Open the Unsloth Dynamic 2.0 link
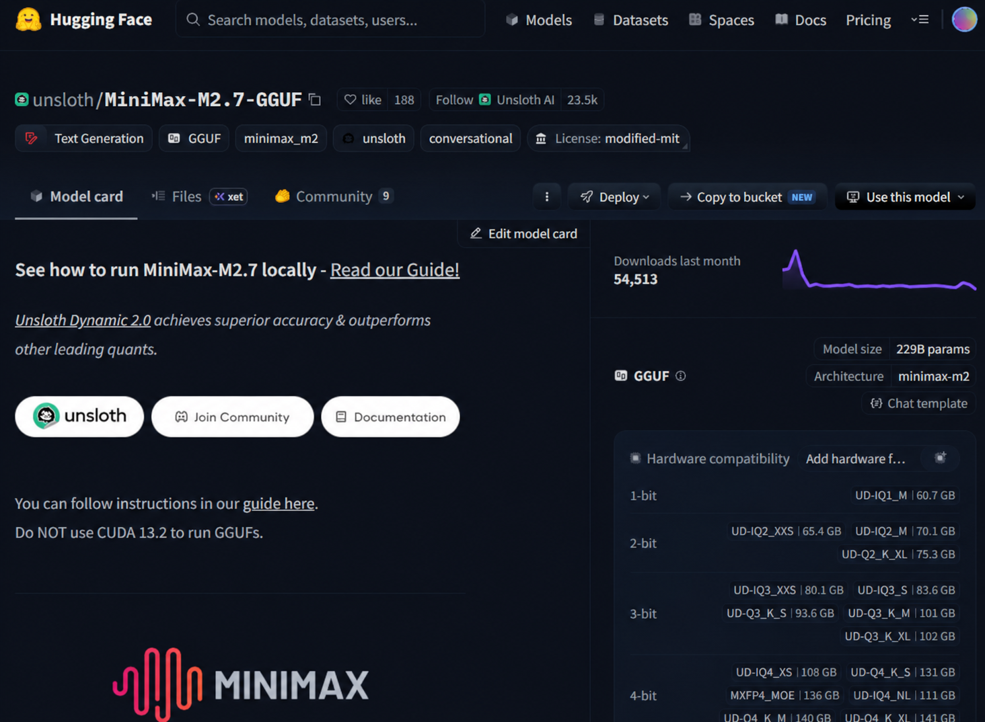The image size is (985, 722). click(x=83, y=320)
